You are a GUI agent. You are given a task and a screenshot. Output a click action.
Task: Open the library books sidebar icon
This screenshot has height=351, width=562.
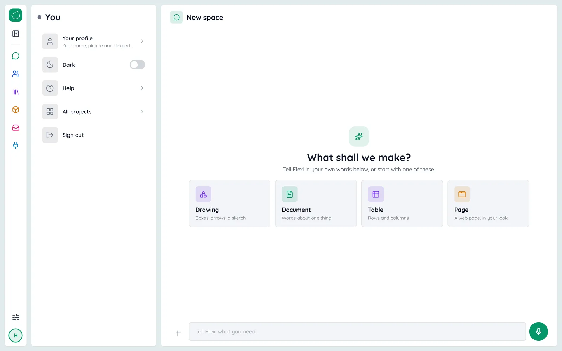click(15, 92)
